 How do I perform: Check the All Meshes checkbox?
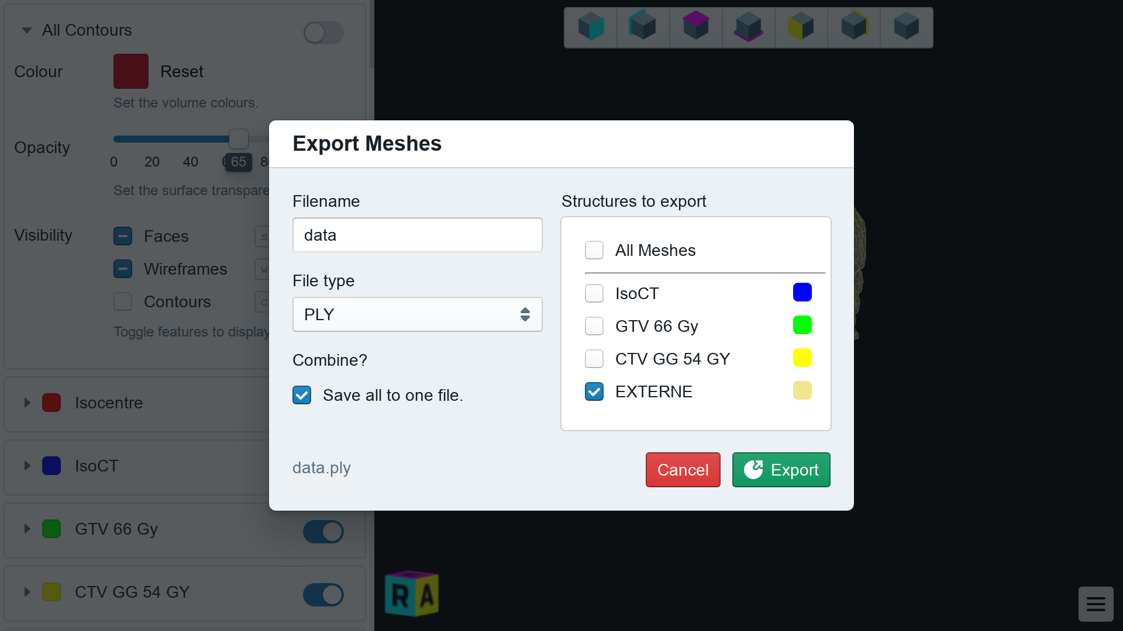pos(594,250)
